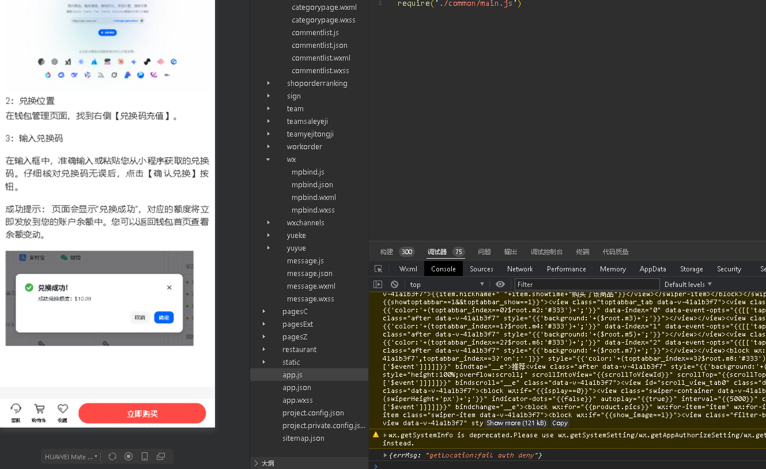Image resolution: width=766 pixels, height=469 pixels.
Task: Open the file commentlist.js
Action: click(x=315, y=32)
